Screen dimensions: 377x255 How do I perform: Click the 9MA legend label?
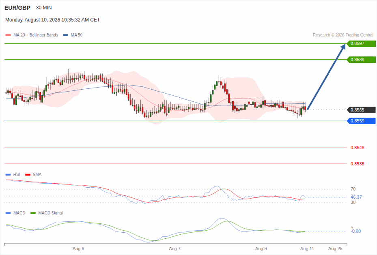[37, 175]
